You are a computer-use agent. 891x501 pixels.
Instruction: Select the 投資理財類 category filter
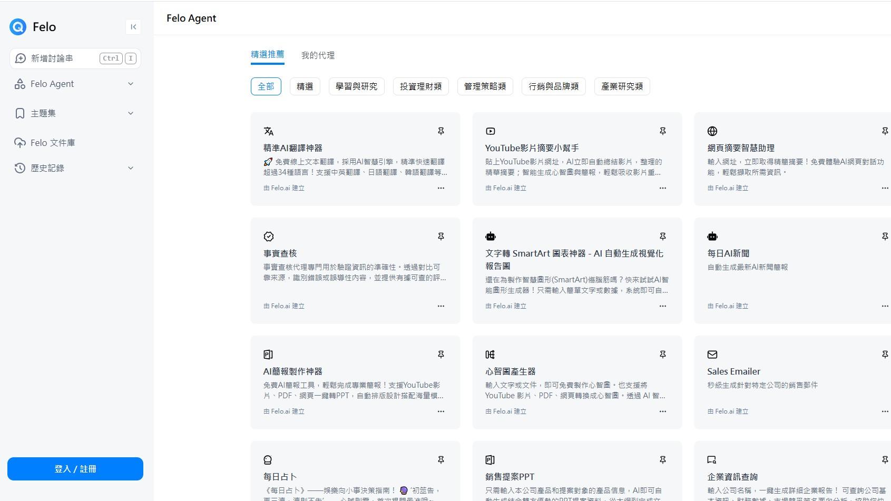tap(421, 86)
